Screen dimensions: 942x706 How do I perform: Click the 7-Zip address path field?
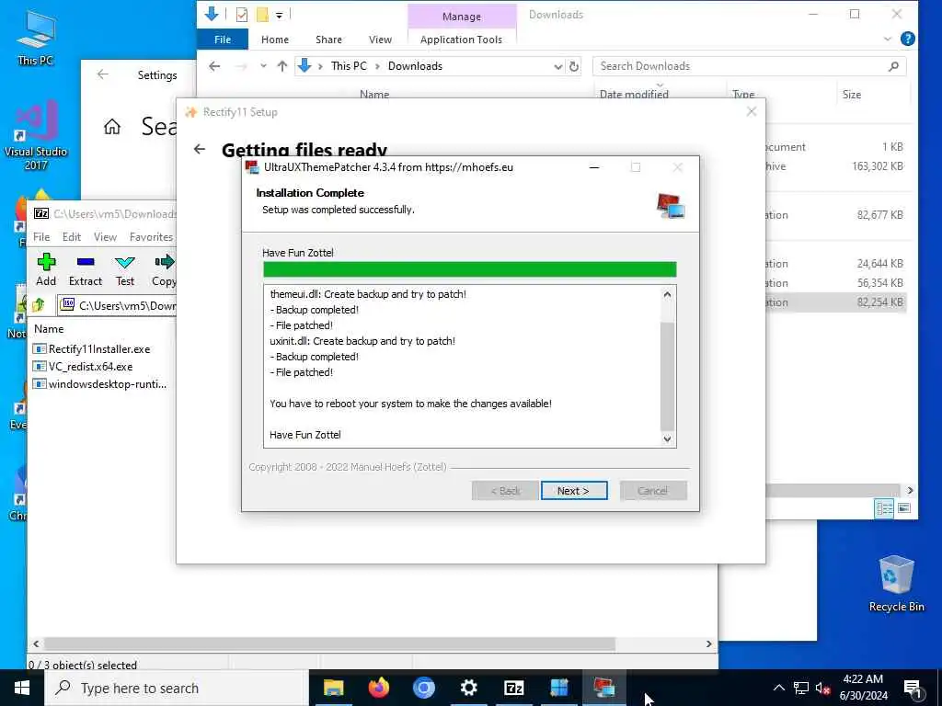pos(119,305)
